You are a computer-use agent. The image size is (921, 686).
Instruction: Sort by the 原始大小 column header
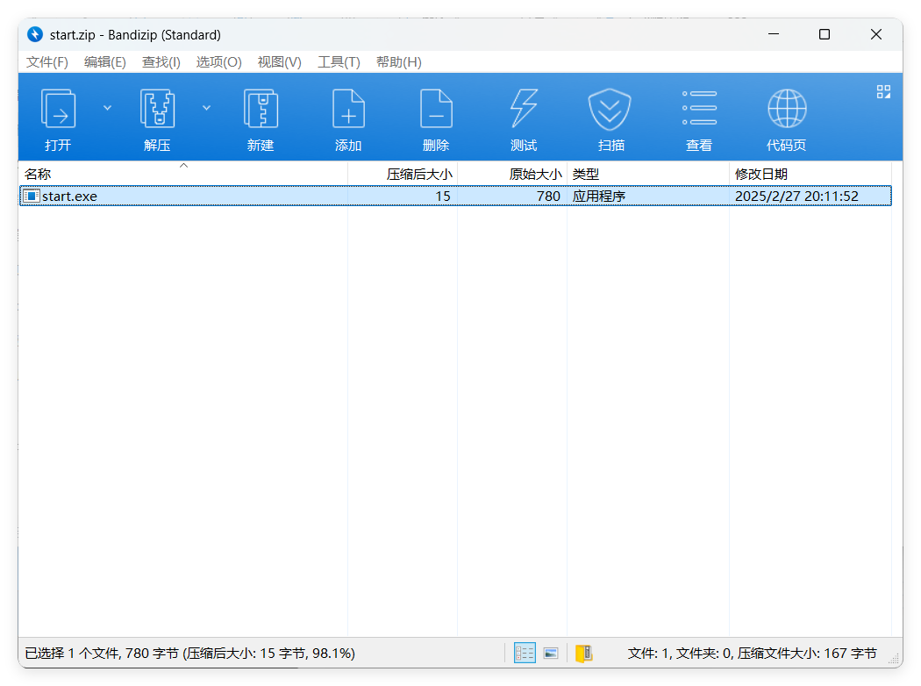512,174
